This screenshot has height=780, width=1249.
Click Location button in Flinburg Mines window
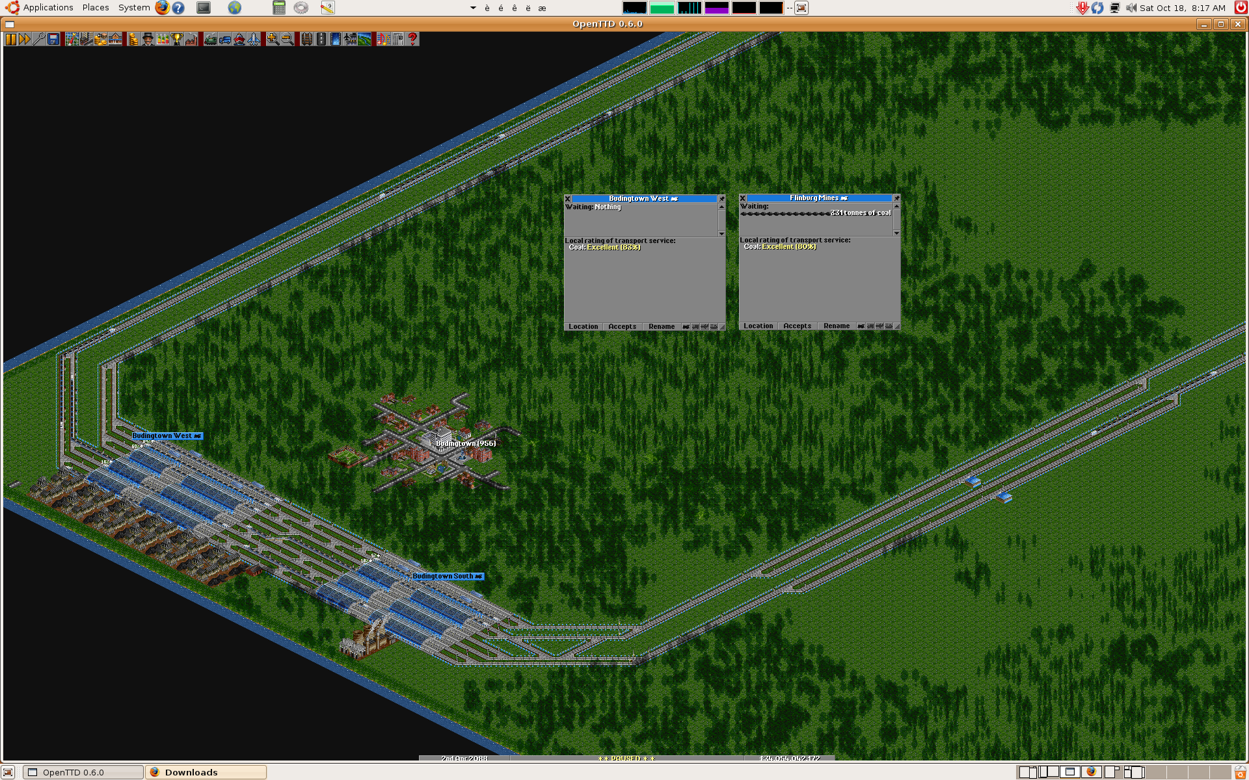click(x=759, y=326)
